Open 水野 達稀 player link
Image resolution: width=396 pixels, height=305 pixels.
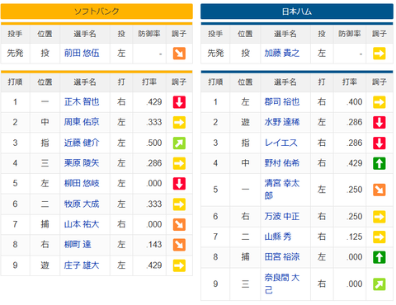[282, 122]
